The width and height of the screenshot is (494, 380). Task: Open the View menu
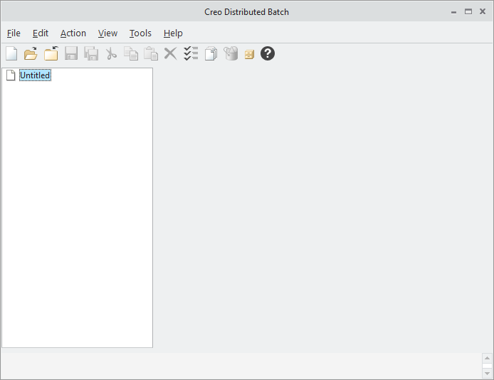pos(107,33)
